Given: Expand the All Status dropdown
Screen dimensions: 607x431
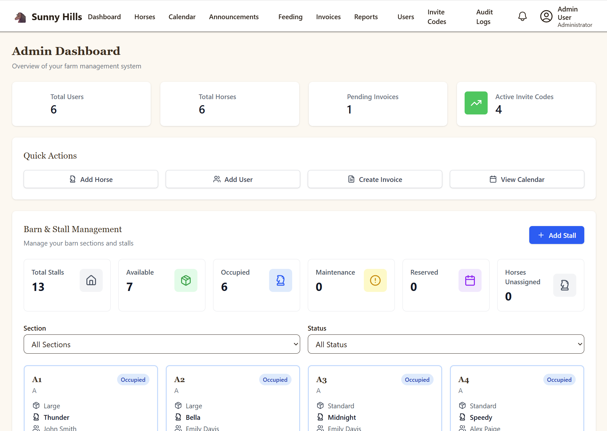Looking at the screenshot, I should 446,344.
